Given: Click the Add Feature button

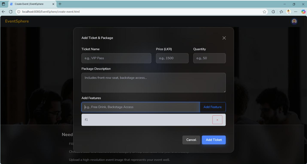Looking at the screenshot, I should [x=212, y=107].
